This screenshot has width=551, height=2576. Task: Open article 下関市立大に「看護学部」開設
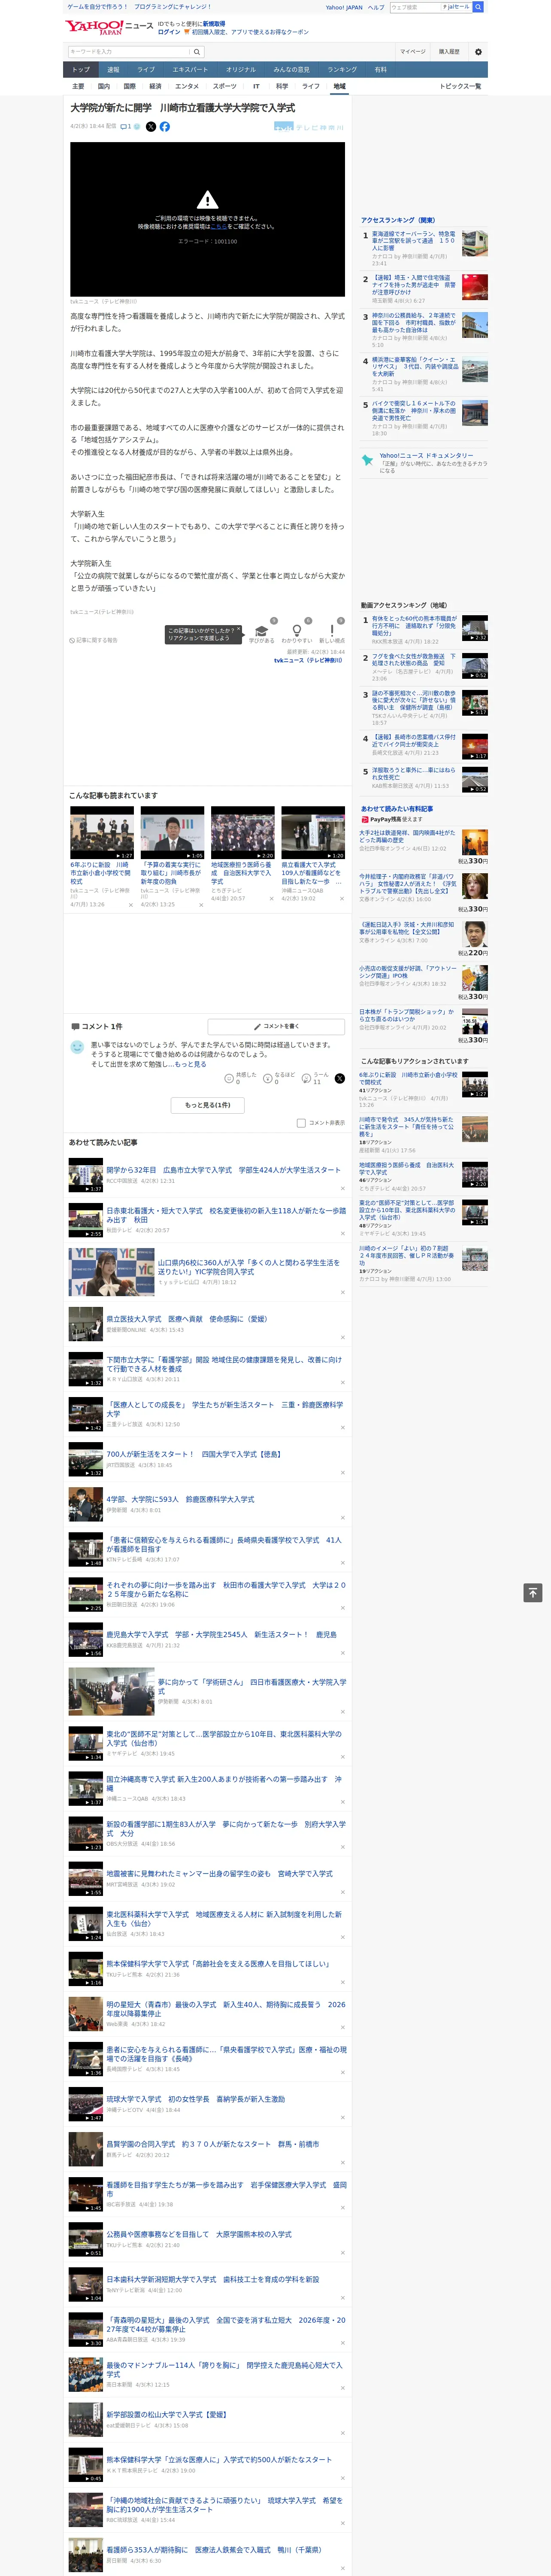pyautogui.click(x=224, y=1364)
